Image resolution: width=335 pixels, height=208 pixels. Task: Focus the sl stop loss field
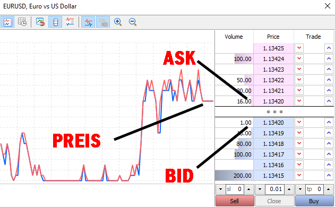pyautogui.click(x=235, y=189)
